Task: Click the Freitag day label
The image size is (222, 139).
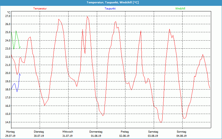Action: point(125,132)
